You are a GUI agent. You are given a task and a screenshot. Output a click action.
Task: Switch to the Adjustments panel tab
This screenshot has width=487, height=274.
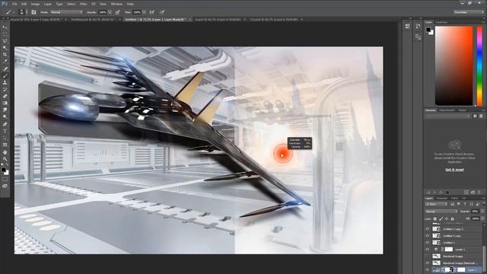click(x=447, y=110)
